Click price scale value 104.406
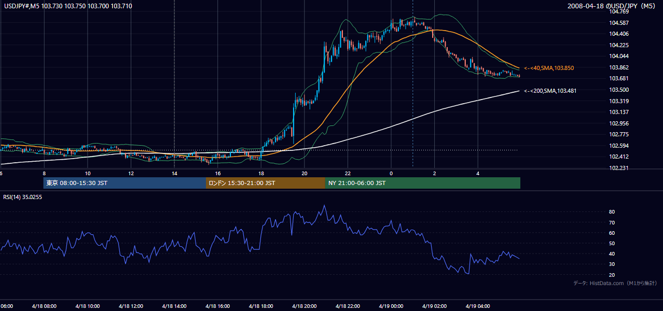Screen dimensions: 663x311 tap(619, 34)
